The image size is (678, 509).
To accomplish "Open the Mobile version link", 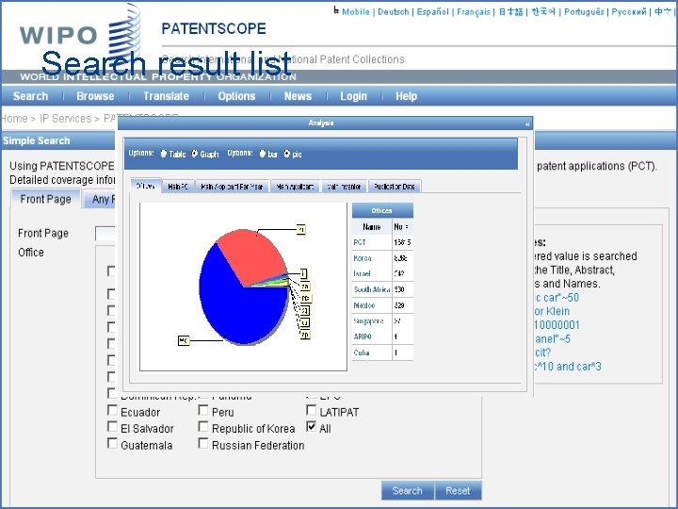I will [x=355, y=12].
